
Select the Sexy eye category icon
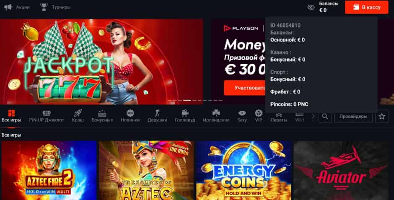[x=242, y=113]
